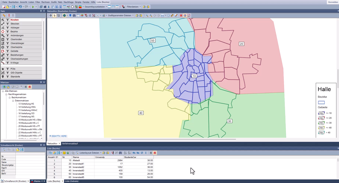Image resolution: width=339 pixels, height=183 pixels.
Task: Collapse the Datenmatrizen tree node
Action: (13, 101)
